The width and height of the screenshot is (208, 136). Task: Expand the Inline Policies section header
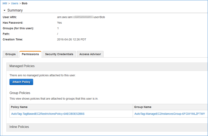click(x=107, y=127)
